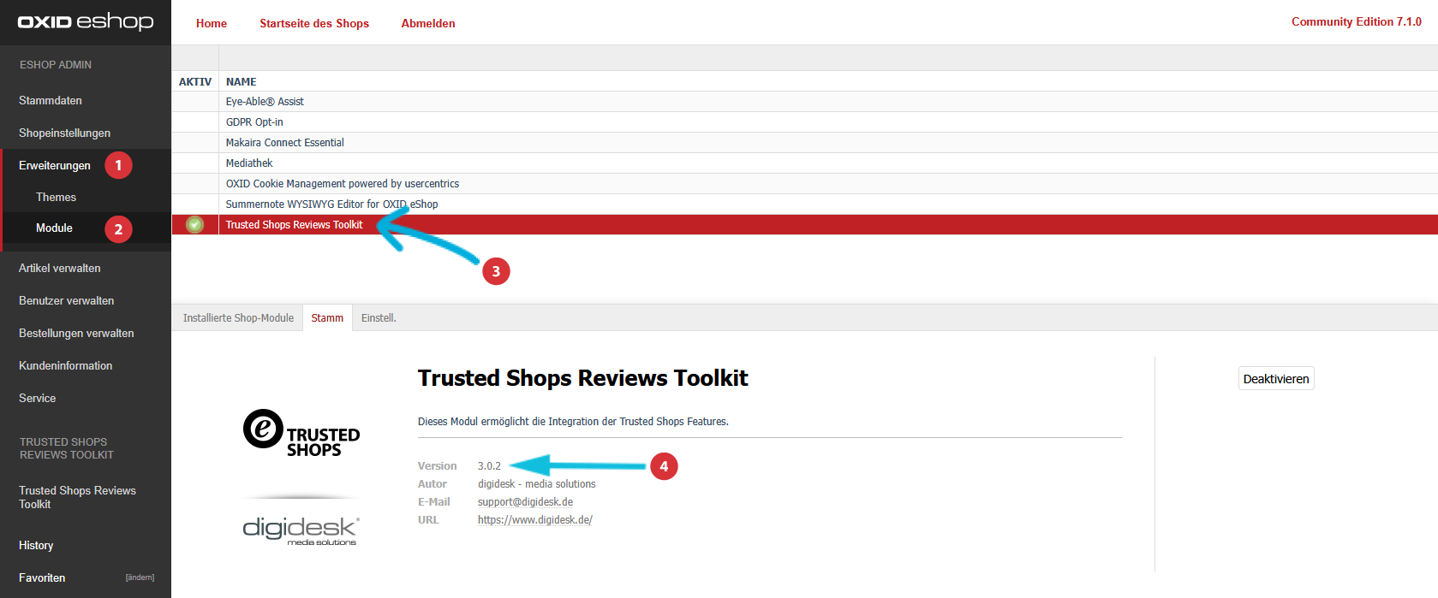The width and height of the screenshot is (1438, 598).
Task: Click Abmelden to log out
Action: click(428, 23)
